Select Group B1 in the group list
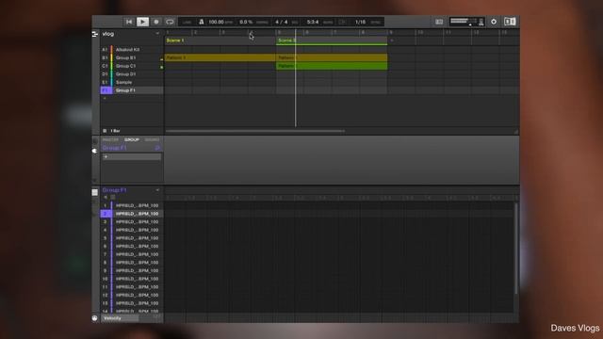Screen dimensions: 603x339 [132, 57]
